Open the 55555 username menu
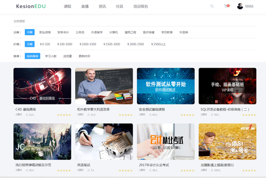Screen dimensions: 266x178 (x=249, y=7)
